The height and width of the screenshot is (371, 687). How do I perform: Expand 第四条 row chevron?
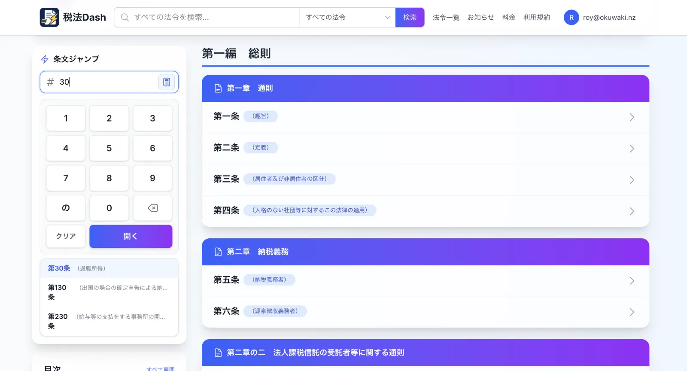(632, 211)
